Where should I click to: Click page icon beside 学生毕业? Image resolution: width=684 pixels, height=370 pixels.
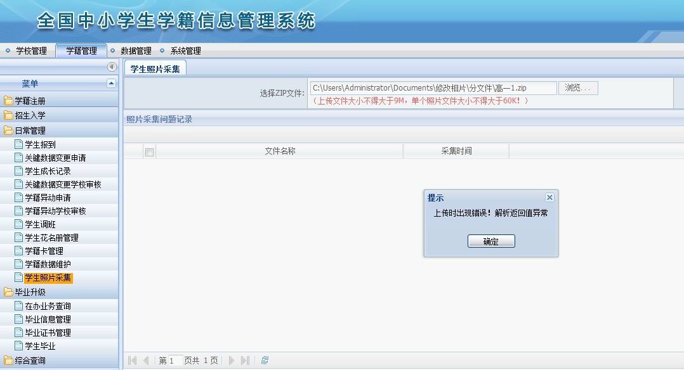18,345
